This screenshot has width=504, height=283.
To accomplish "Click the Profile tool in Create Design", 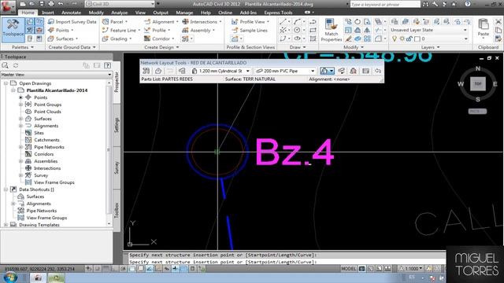I will pos(156,30).
